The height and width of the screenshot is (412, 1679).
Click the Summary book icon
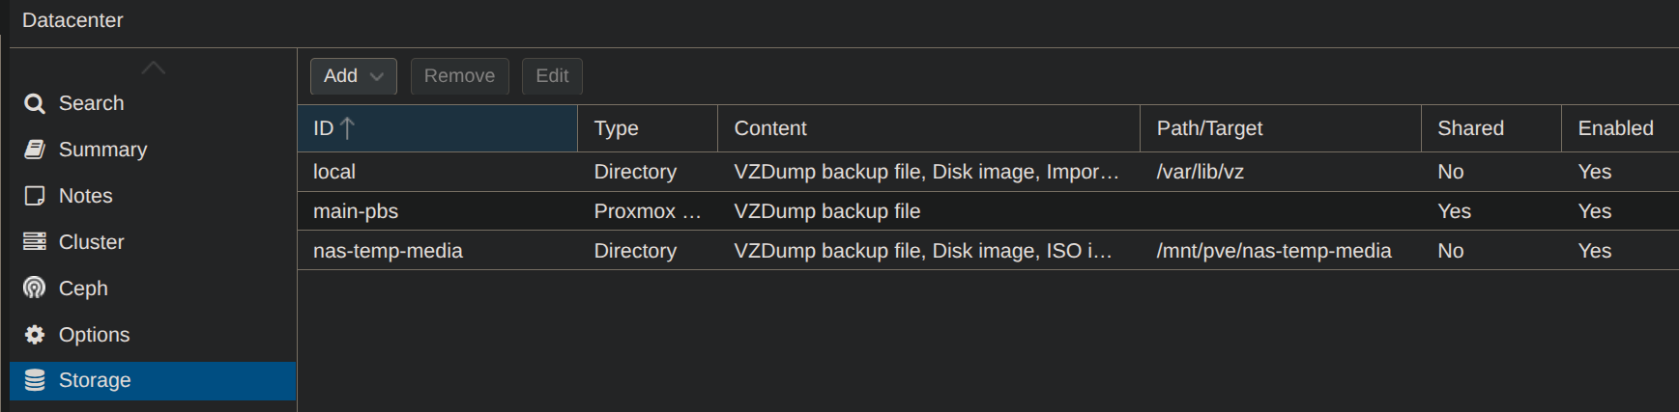tap(35, 150)
